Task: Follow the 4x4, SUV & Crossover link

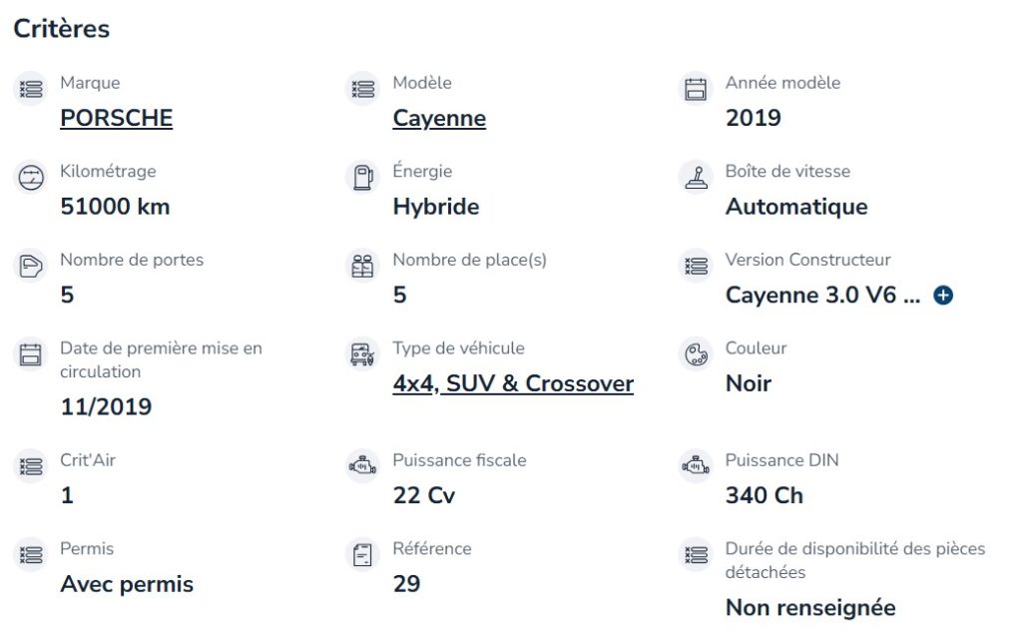Action: 513,383
